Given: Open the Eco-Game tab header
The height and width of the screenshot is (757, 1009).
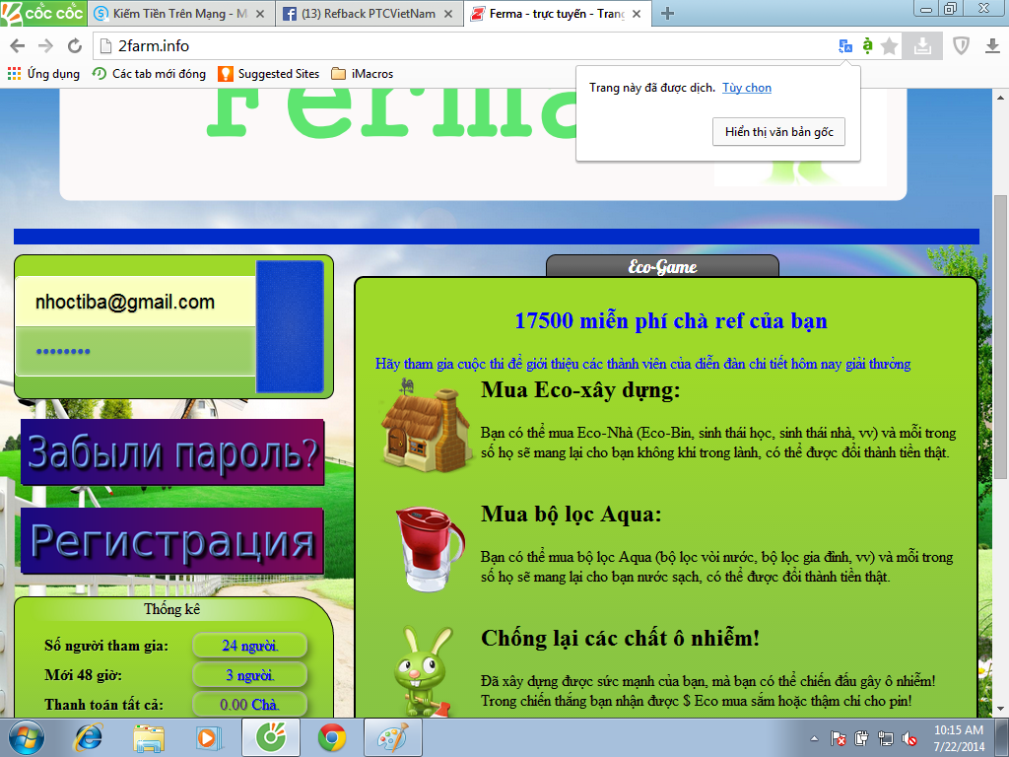Looking at the screenshot, I should [x=662, y=266].
